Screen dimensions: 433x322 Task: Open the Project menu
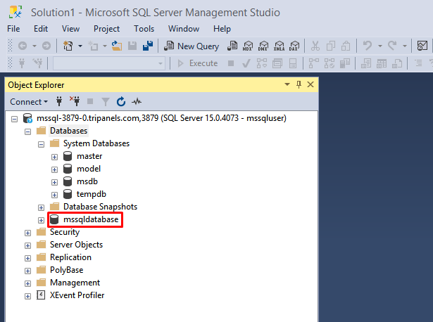point(106,29)
